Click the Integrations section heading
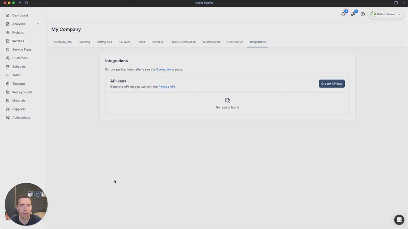 click(116, 61)
